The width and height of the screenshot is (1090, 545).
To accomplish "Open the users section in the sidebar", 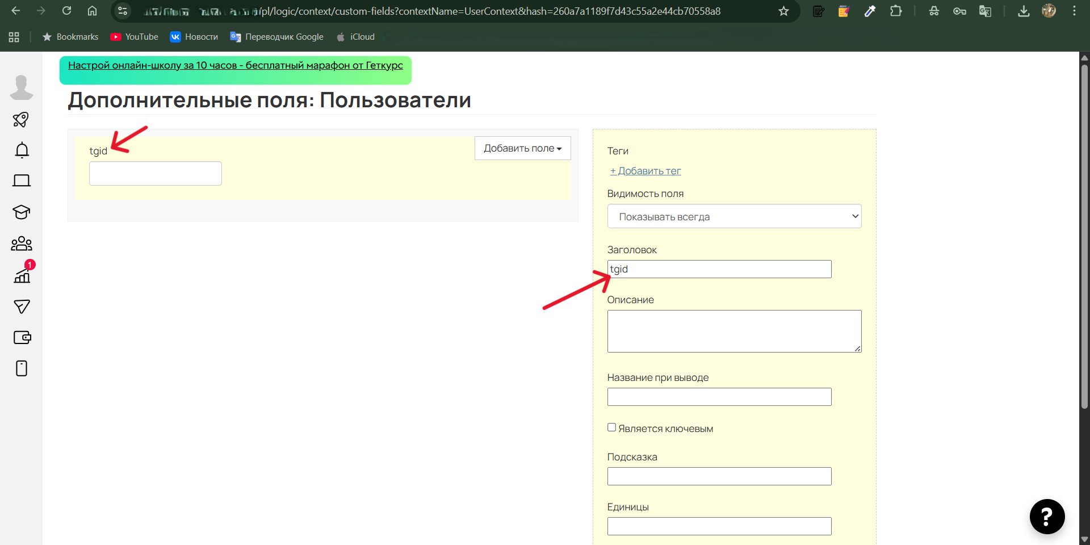I will click(21, 243).
